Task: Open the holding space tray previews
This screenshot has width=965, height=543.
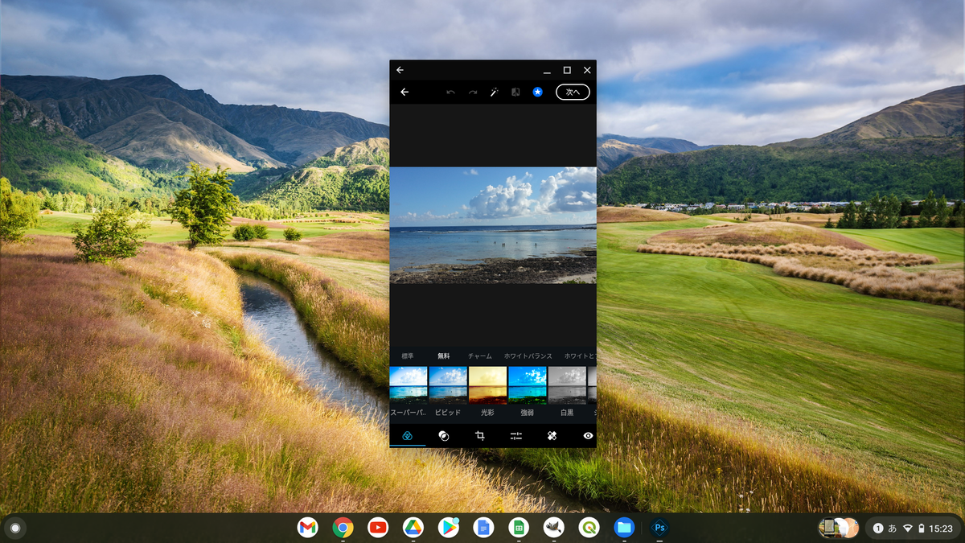Action: (839, 528)
